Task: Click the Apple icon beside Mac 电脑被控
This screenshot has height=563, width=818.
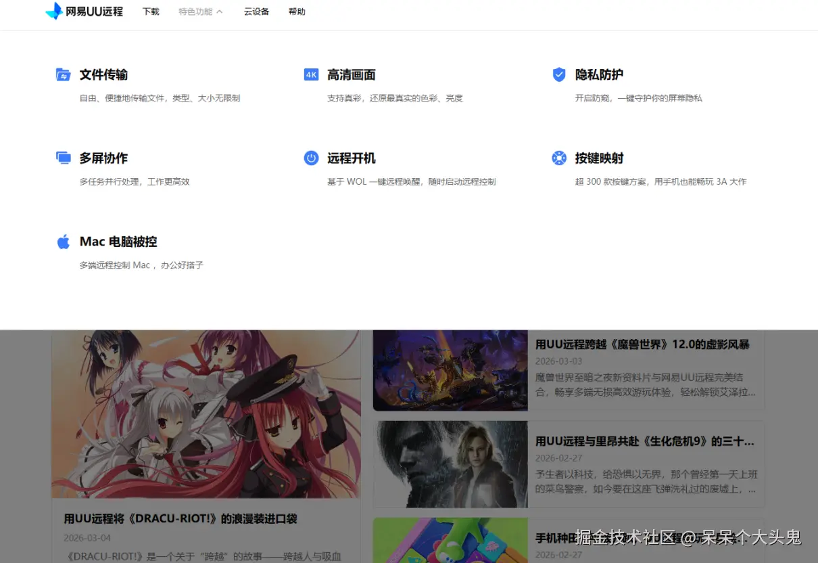Action: point(63,241)
